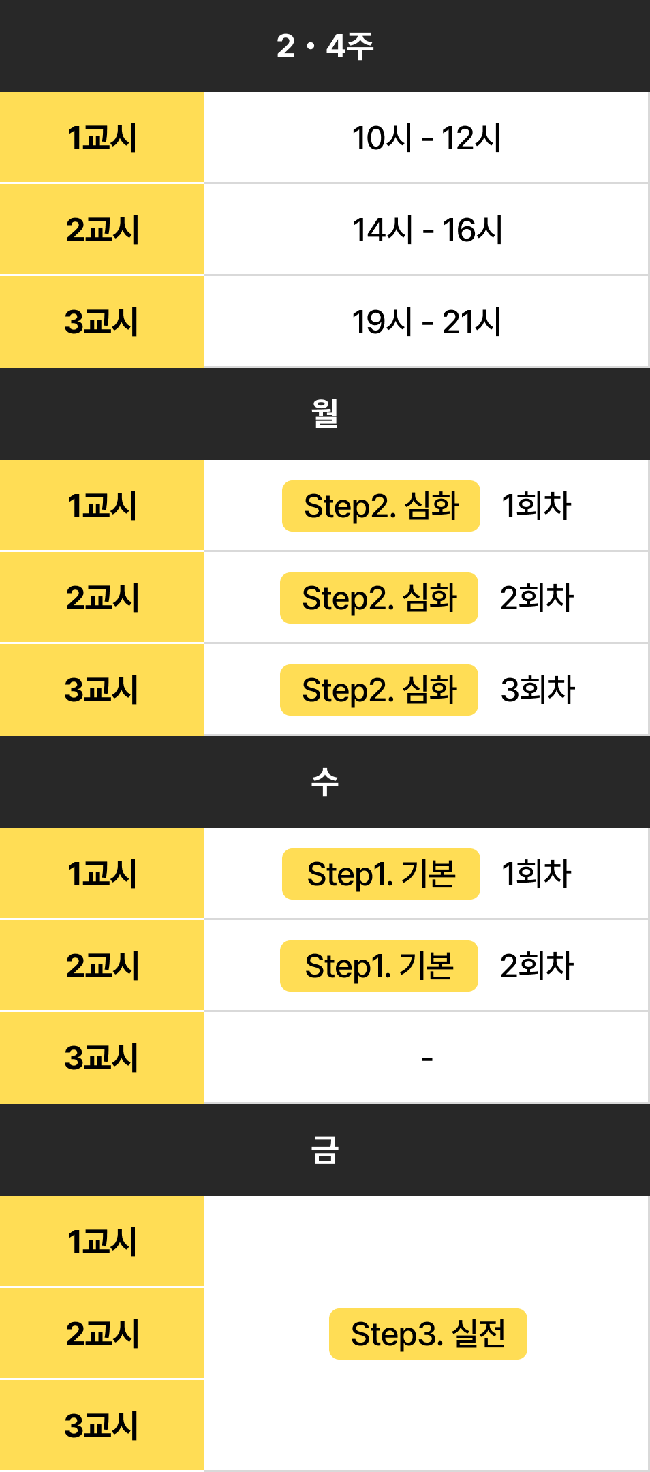Screen dimensions: 650x1472
Task: Click Wednesday's Step1. 기본 badge for 2회차
Action: 379,966
